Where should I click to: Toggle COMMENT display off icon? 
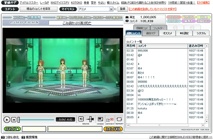pos(110,120)
